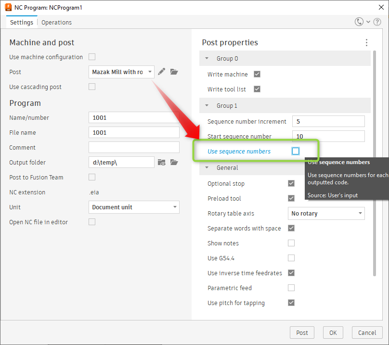The image size is (389, 345).
Task: Click the phone support icon
Action: (x=359, y=22)
